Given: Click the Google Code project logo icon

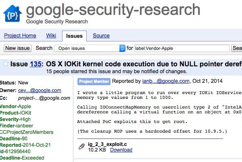Looking at the screenshot, I should [x=12, y=14].
